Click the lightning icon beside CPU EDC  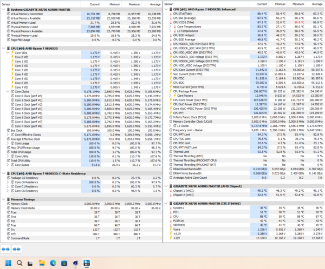point(171,83)
